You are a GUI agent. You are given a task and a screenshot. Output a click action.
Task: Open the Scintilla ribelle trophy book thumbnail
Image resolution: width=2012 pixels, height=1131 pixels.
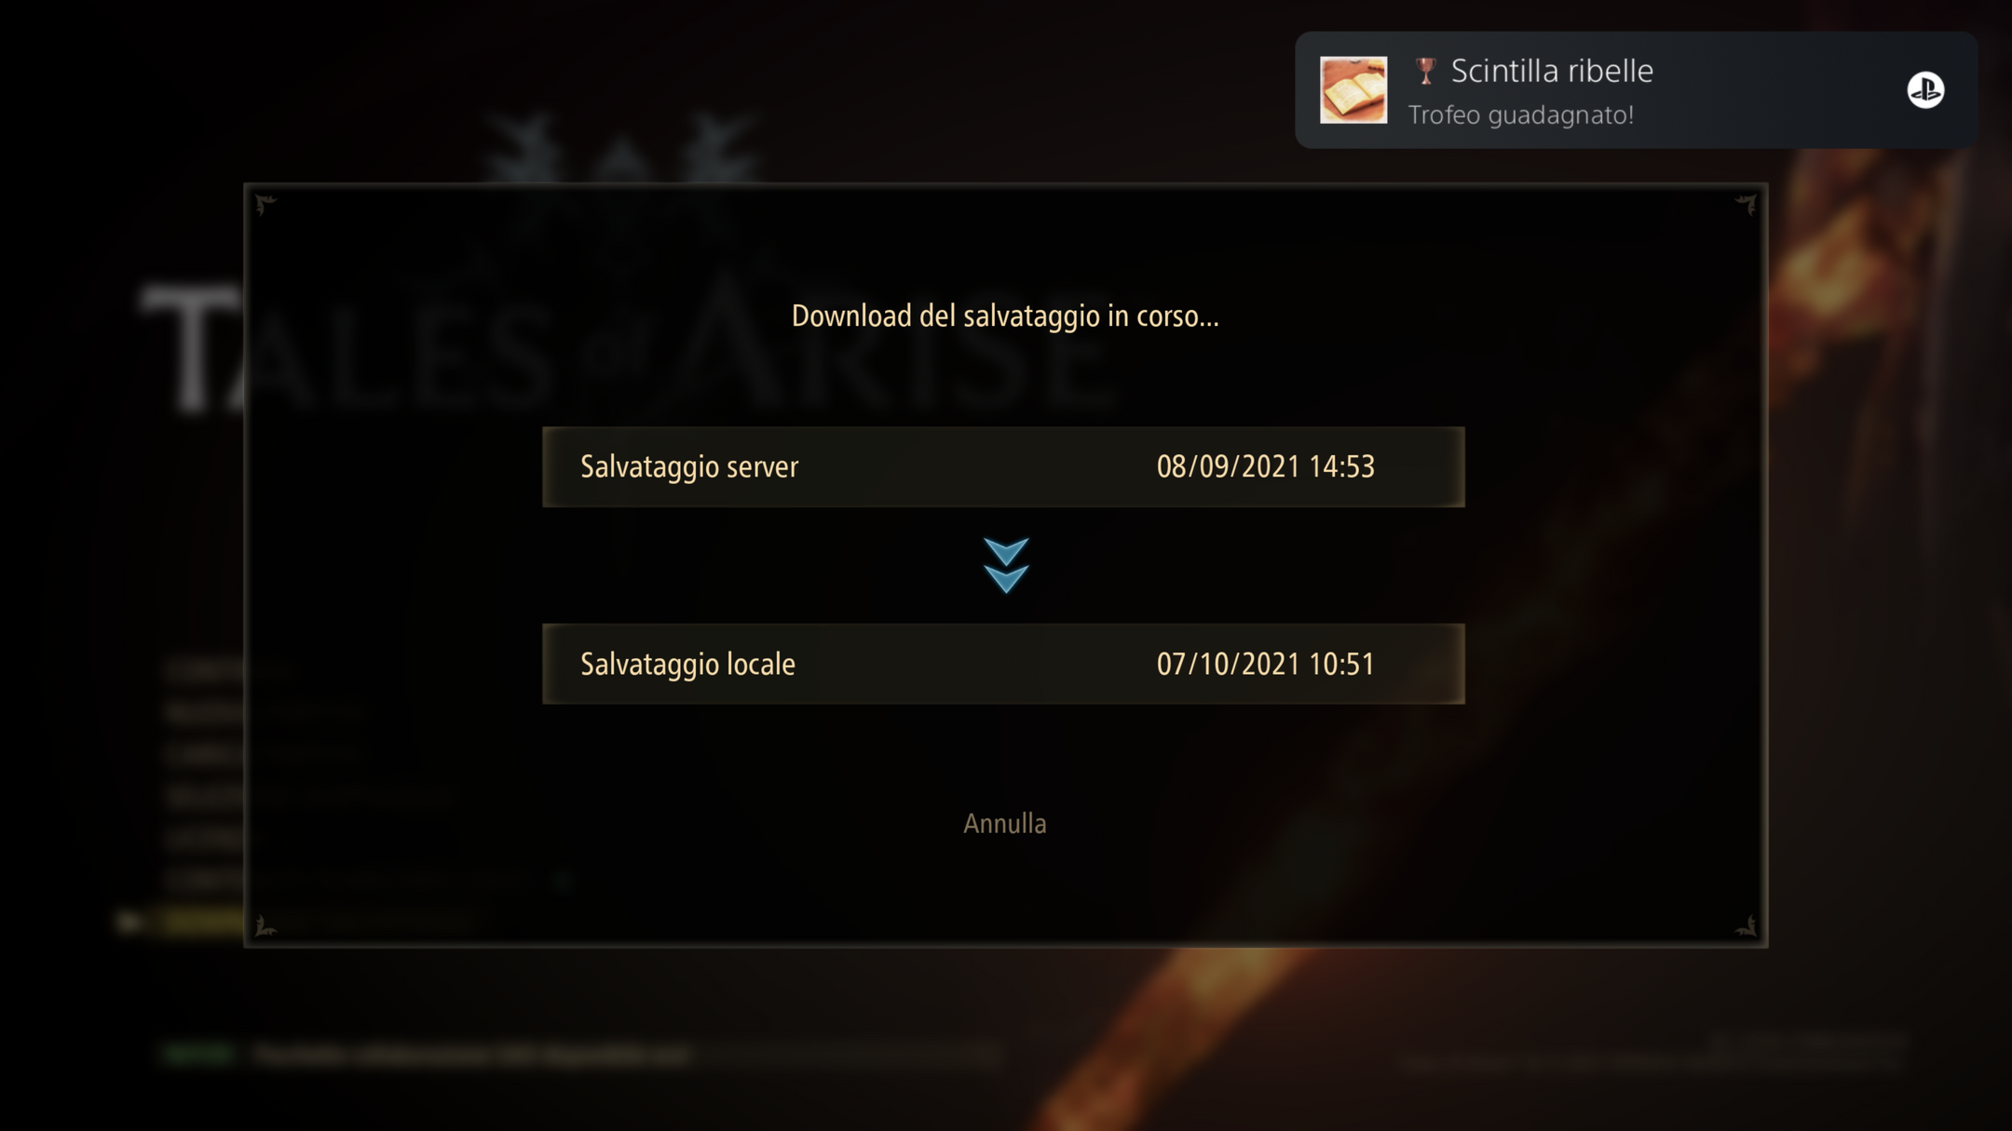pos(1353,89)
